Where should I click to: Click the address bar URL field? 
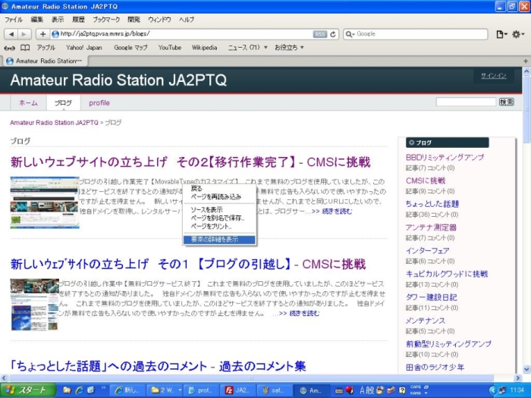181,34
